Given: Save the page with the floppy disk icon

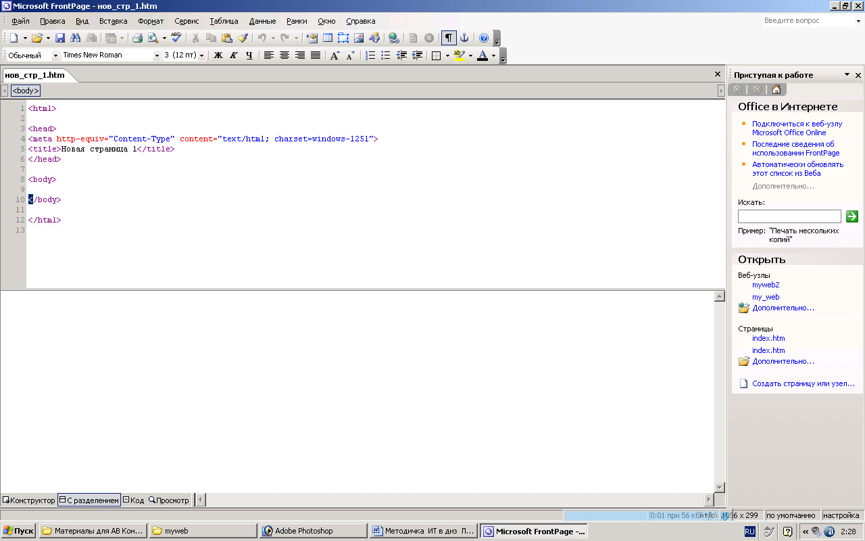Looking at the screenshot, I should tap(60, 39).
